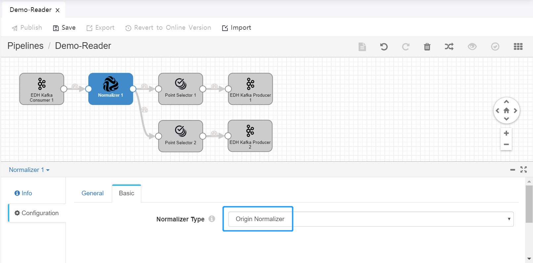The image size is (533, 263).
Task: Click the Import button
Action: click(237, 28)
